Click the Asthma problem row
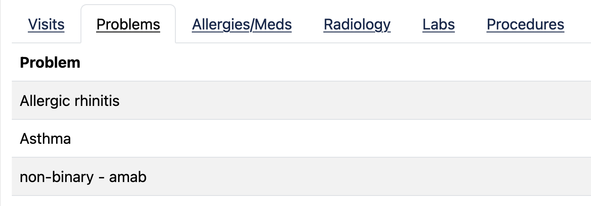The width and height of the screenshot is (591, 206). [295, 139]
